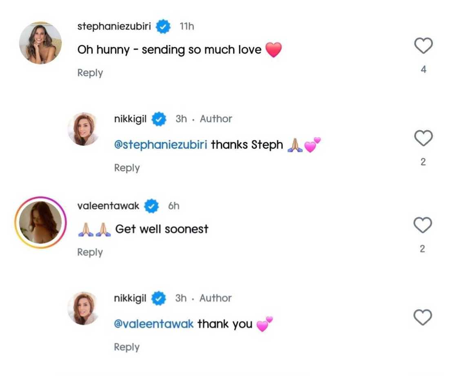Open nikkigil's avatar on the Steph reply
This screenshot has width=457, height=376.
84,129
